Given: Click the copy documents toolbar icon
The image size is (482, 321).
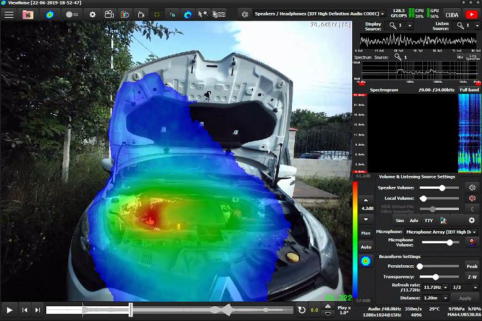Looking at the screenshot, I should point(141,14).
